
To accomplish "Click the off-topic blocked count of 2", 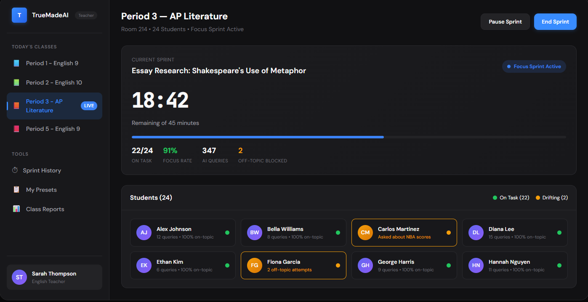I will 240,151.
